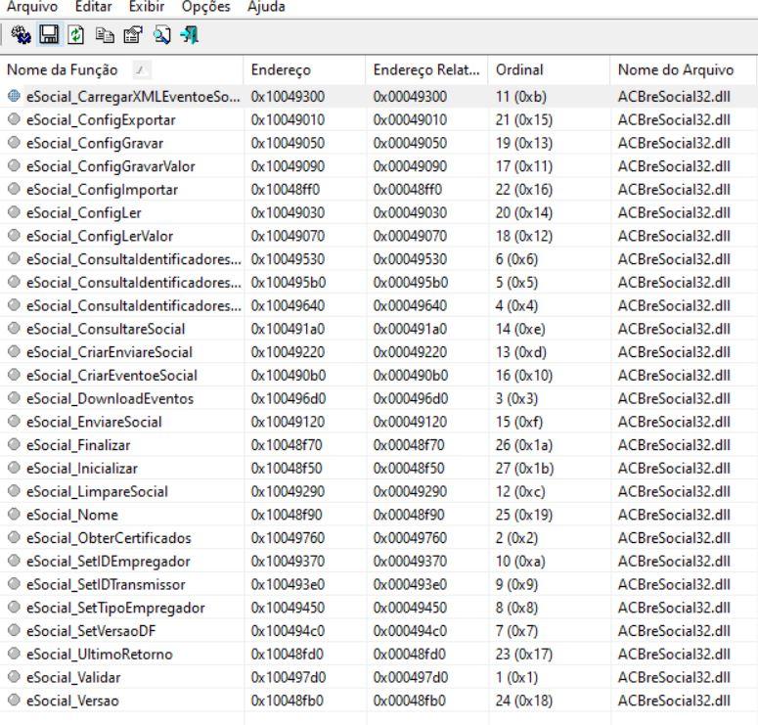Click the bullet icon beside eSocial_ConfigGravarValor
This screenshot has width=758, height=725.
[x=14, y=166]
